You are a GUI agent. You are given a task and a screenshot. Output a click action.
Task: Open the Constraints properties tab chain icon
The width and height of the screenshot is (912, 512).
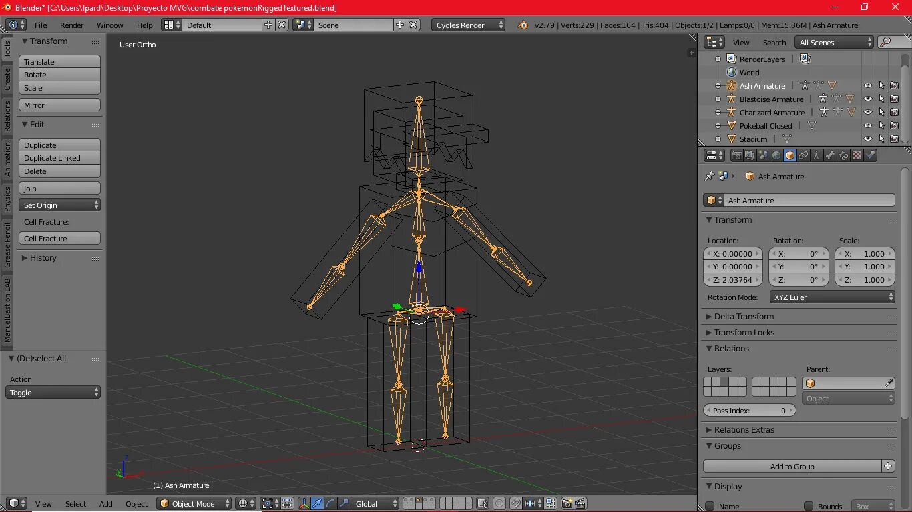pos(803,155)
